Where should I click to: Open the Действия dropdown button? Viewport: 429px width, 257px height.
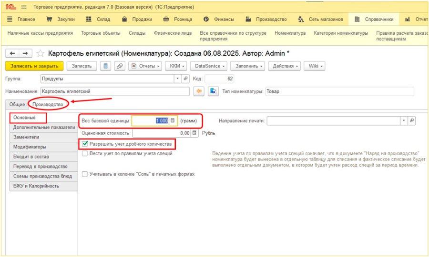[x=284, y=66]
